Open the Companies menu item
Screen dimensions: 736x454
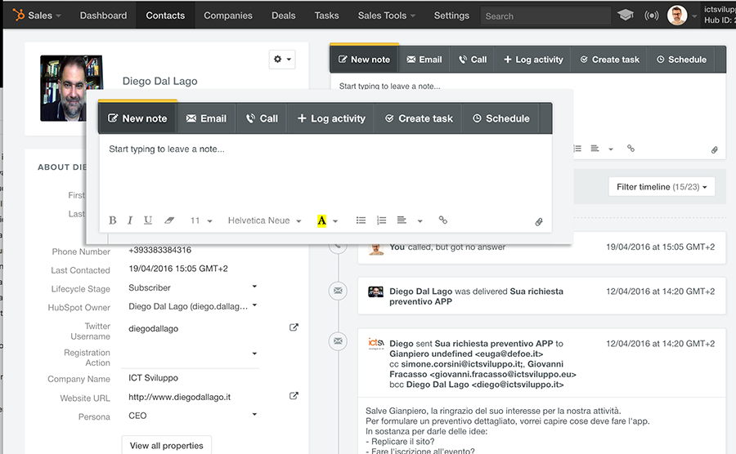point(227,16)
